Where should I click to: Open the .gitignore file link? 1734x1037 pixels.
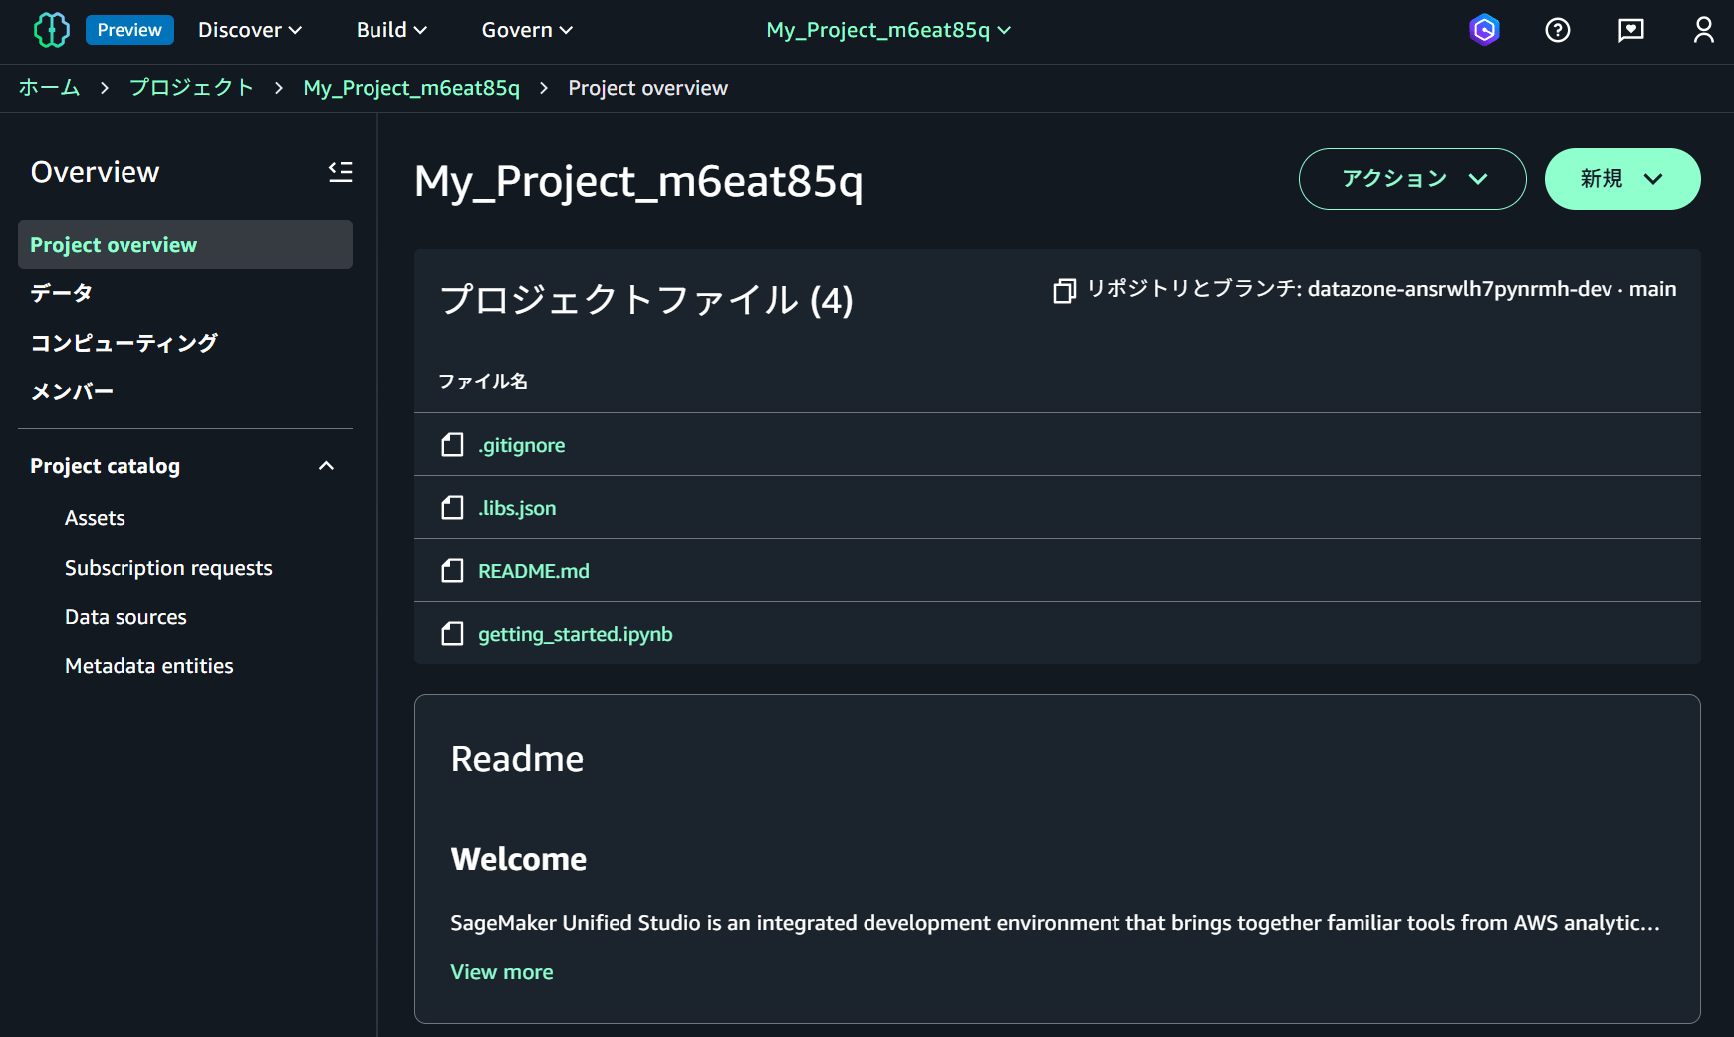522,445
